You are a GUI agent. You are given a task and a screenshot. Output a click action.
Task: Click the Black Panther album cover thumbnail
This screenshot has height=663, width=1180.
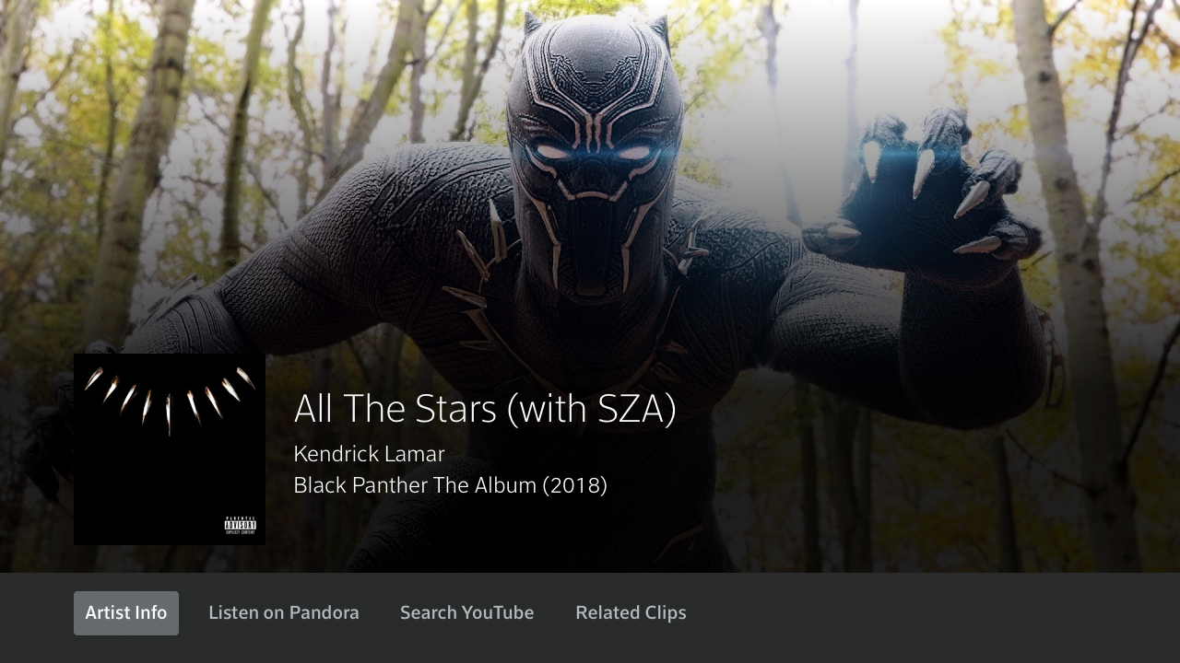tap(170, 449)
